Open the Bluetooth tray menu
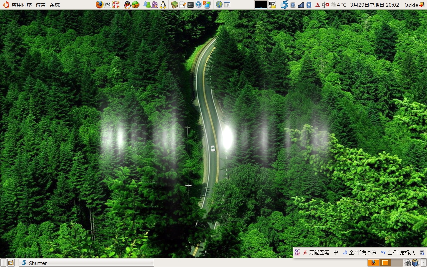This screenshot has width=427, height=267. tap(309, 5)
